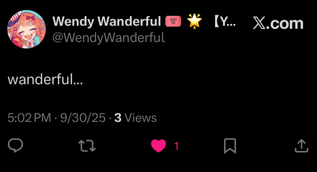This screenshot has width=317, height=172.
Task: View the bold 3 view count
Action: [118, 118]
